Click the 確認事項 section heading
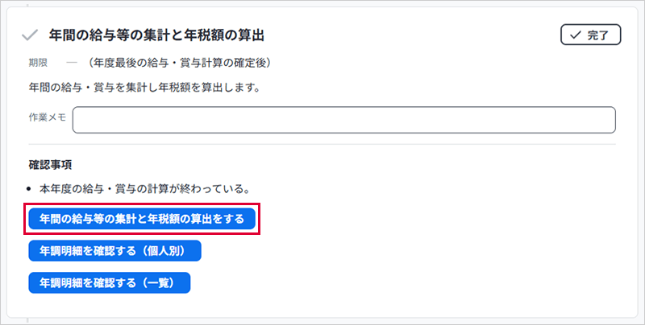 click(50, 165)
